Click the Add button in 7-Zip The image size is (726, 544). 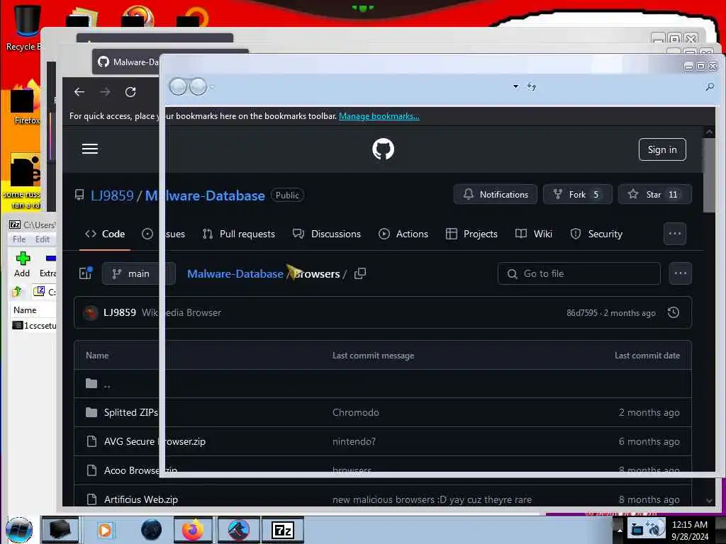point(22,265)
